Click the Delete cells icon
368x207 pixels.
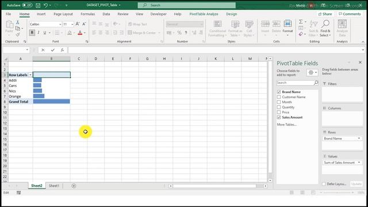click(276, 24)
